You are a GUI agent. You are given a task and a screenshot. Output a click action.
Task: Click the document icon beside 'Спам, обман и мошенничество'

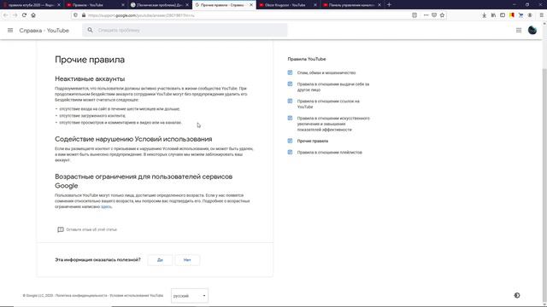pos(290,72)
